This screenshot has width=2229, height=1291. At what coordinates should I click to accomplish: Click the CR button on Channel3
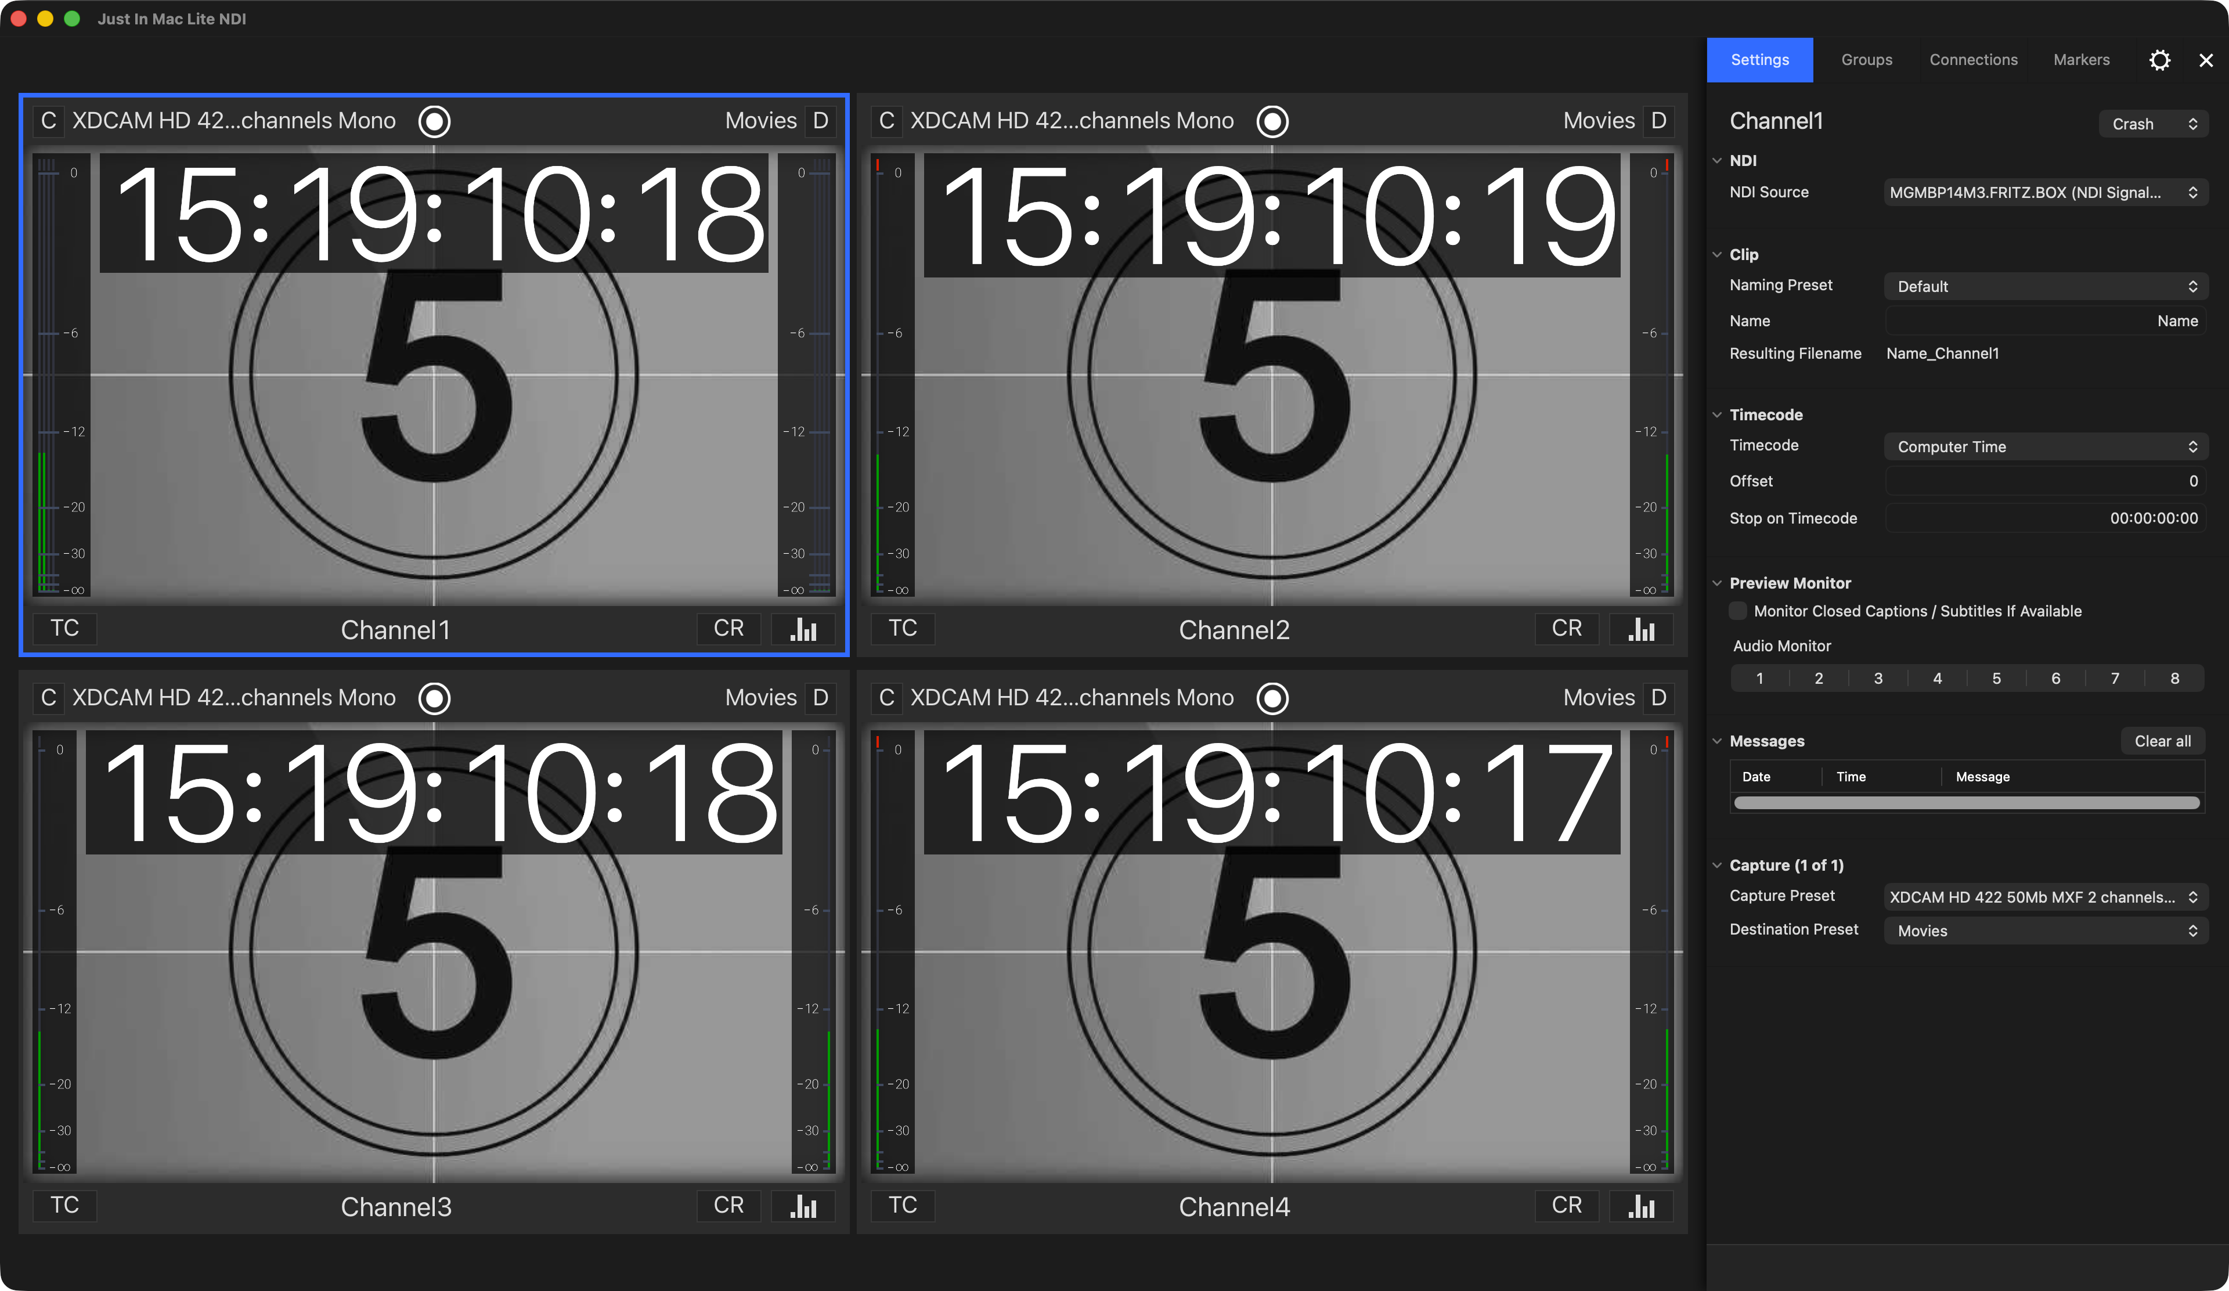[x=729, y=1206]
